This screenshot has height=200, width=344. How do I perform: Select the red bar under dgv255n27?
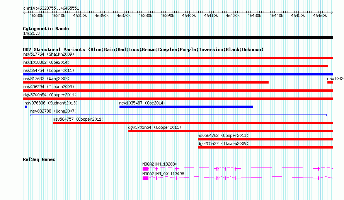pos(266,147)
